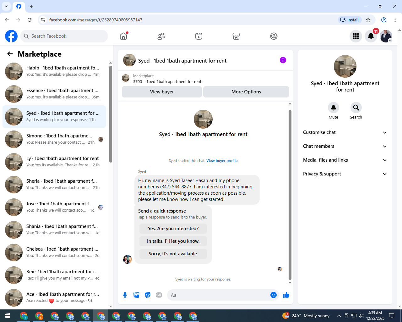This screenshot has width=402, height=322.
Task: Open Windows Start menu
Action: pos(8,316)
